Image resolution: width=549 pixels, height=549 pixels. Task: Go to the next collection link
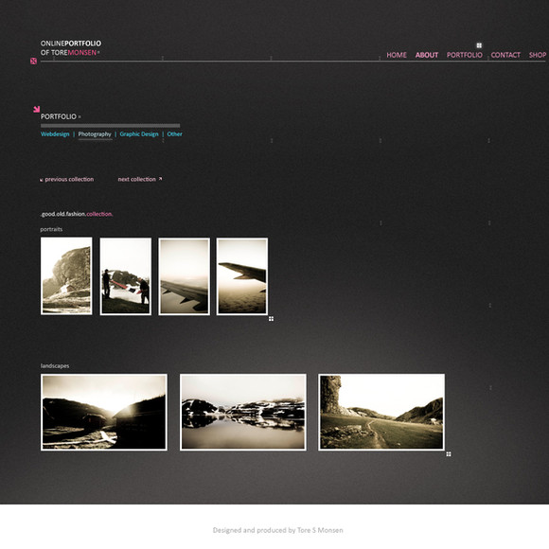136,179
